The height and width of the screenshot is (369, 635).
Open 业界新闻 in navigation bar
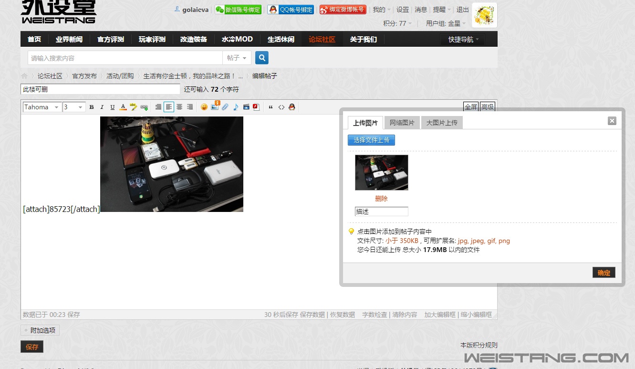pos(69,39)
